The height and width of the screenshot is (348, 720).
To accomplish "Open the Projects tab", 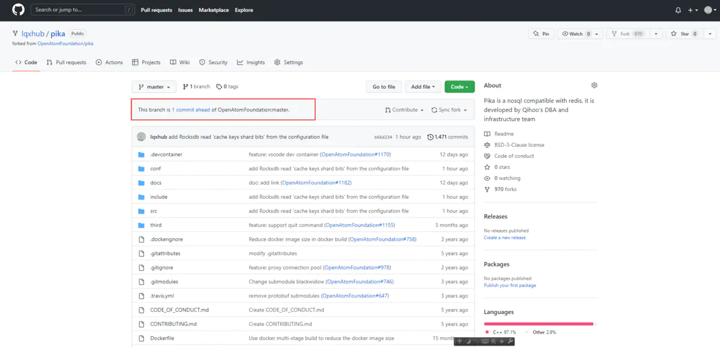I will pyautogui.click(x=146, y=62).
